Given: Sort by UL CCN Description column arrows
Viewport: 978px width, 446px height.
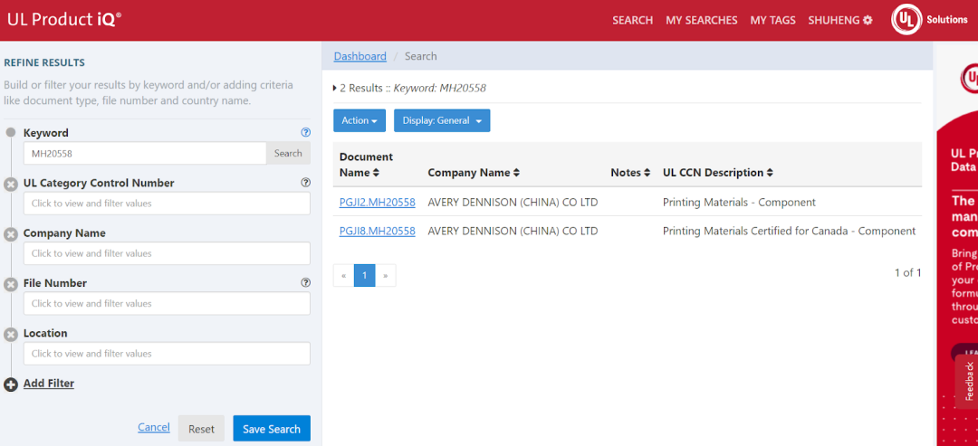Looking at the screenshot, I should [771, 173].
